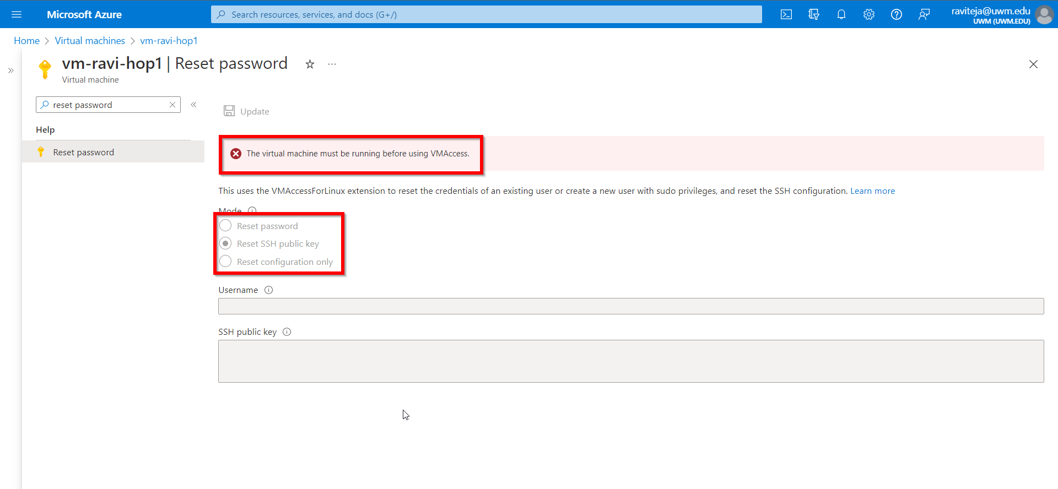Open the Learn more link
The height and width of the screenshot is (489, 1058).
(872, 191)
